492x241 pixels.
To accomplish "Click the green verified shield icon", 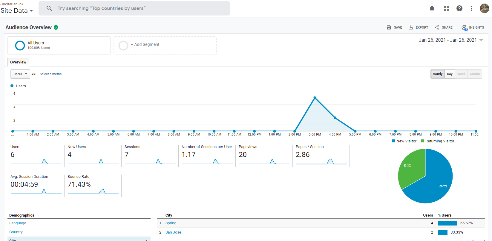I will (56, 27).
